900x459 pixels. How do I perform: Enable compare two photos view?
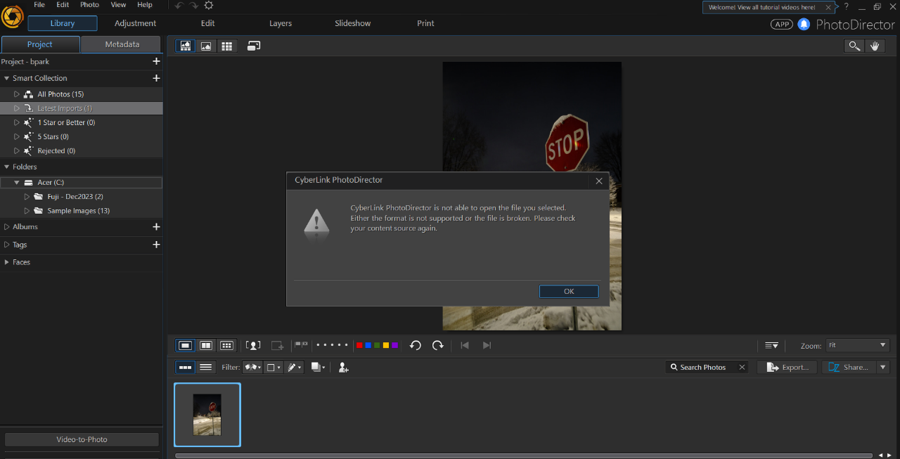pos(206,345)
